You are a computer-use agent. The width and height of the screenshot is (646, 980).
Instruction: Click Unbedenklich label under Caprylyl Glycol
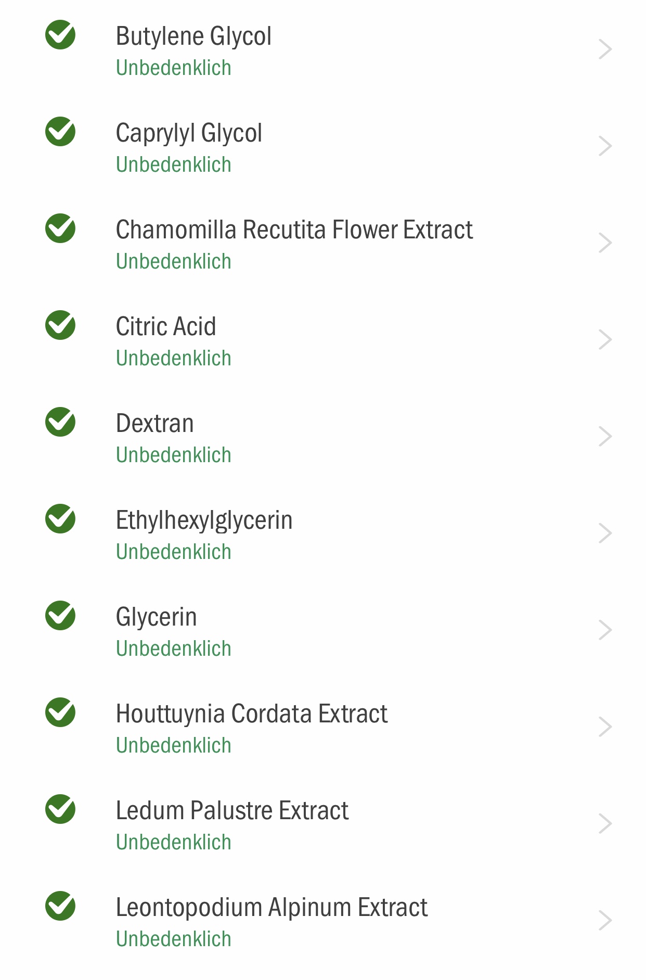pyautogui.click(x=174, y=164)
